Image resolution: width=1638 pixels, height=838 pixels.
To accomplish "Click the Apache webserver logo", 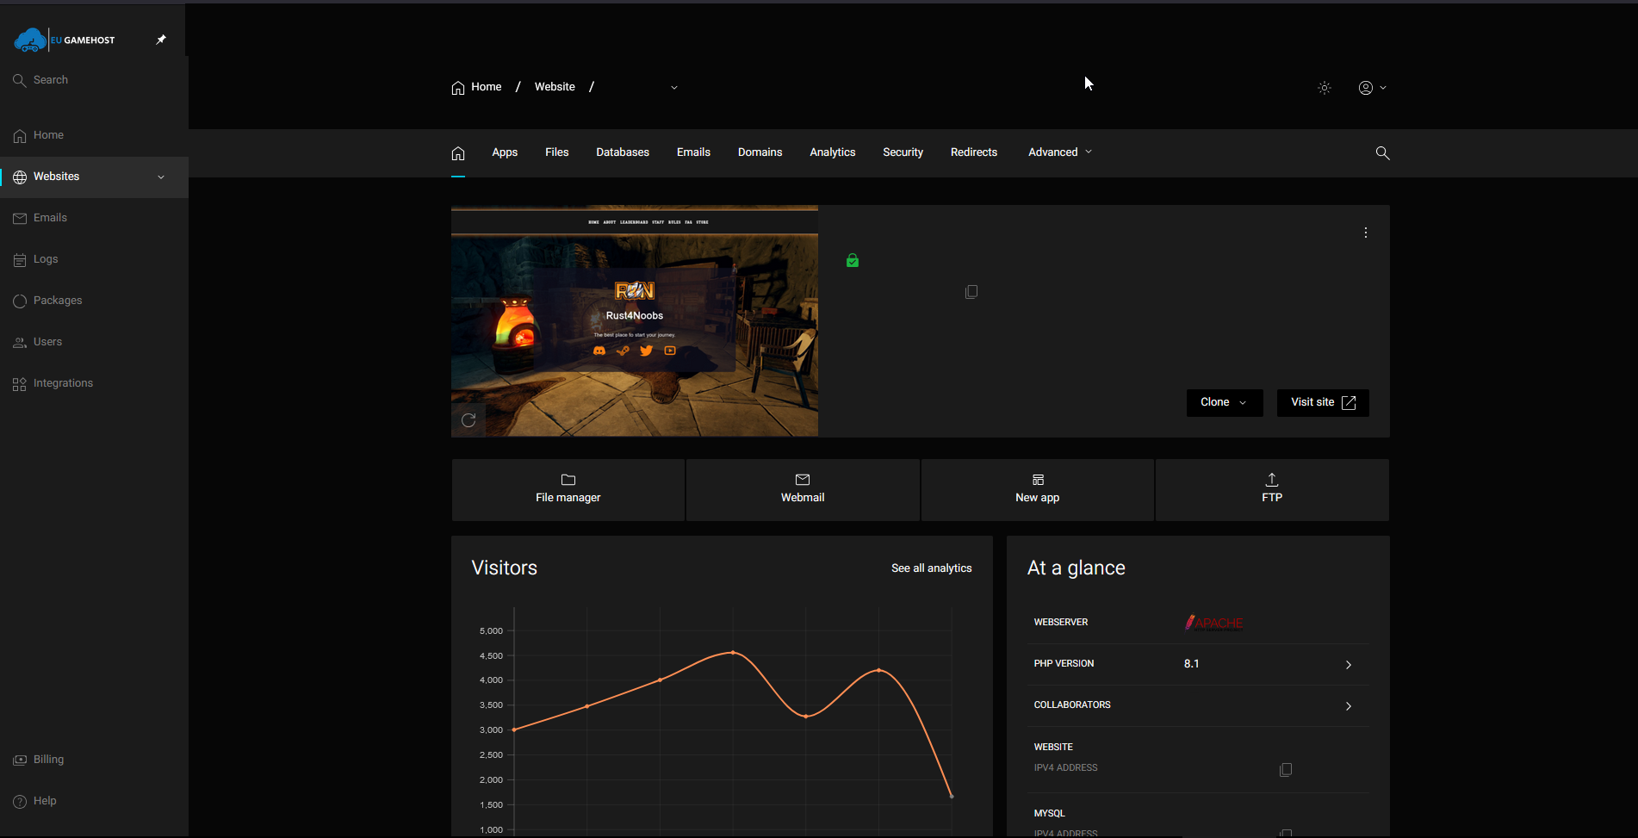I will click(x=1214, y=623).
